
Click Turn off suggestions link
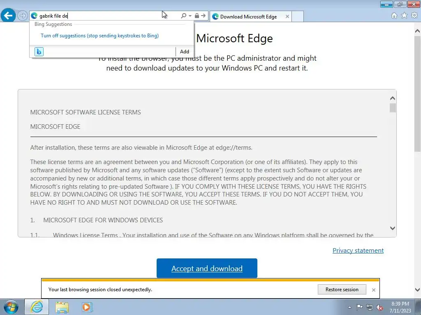99,36
